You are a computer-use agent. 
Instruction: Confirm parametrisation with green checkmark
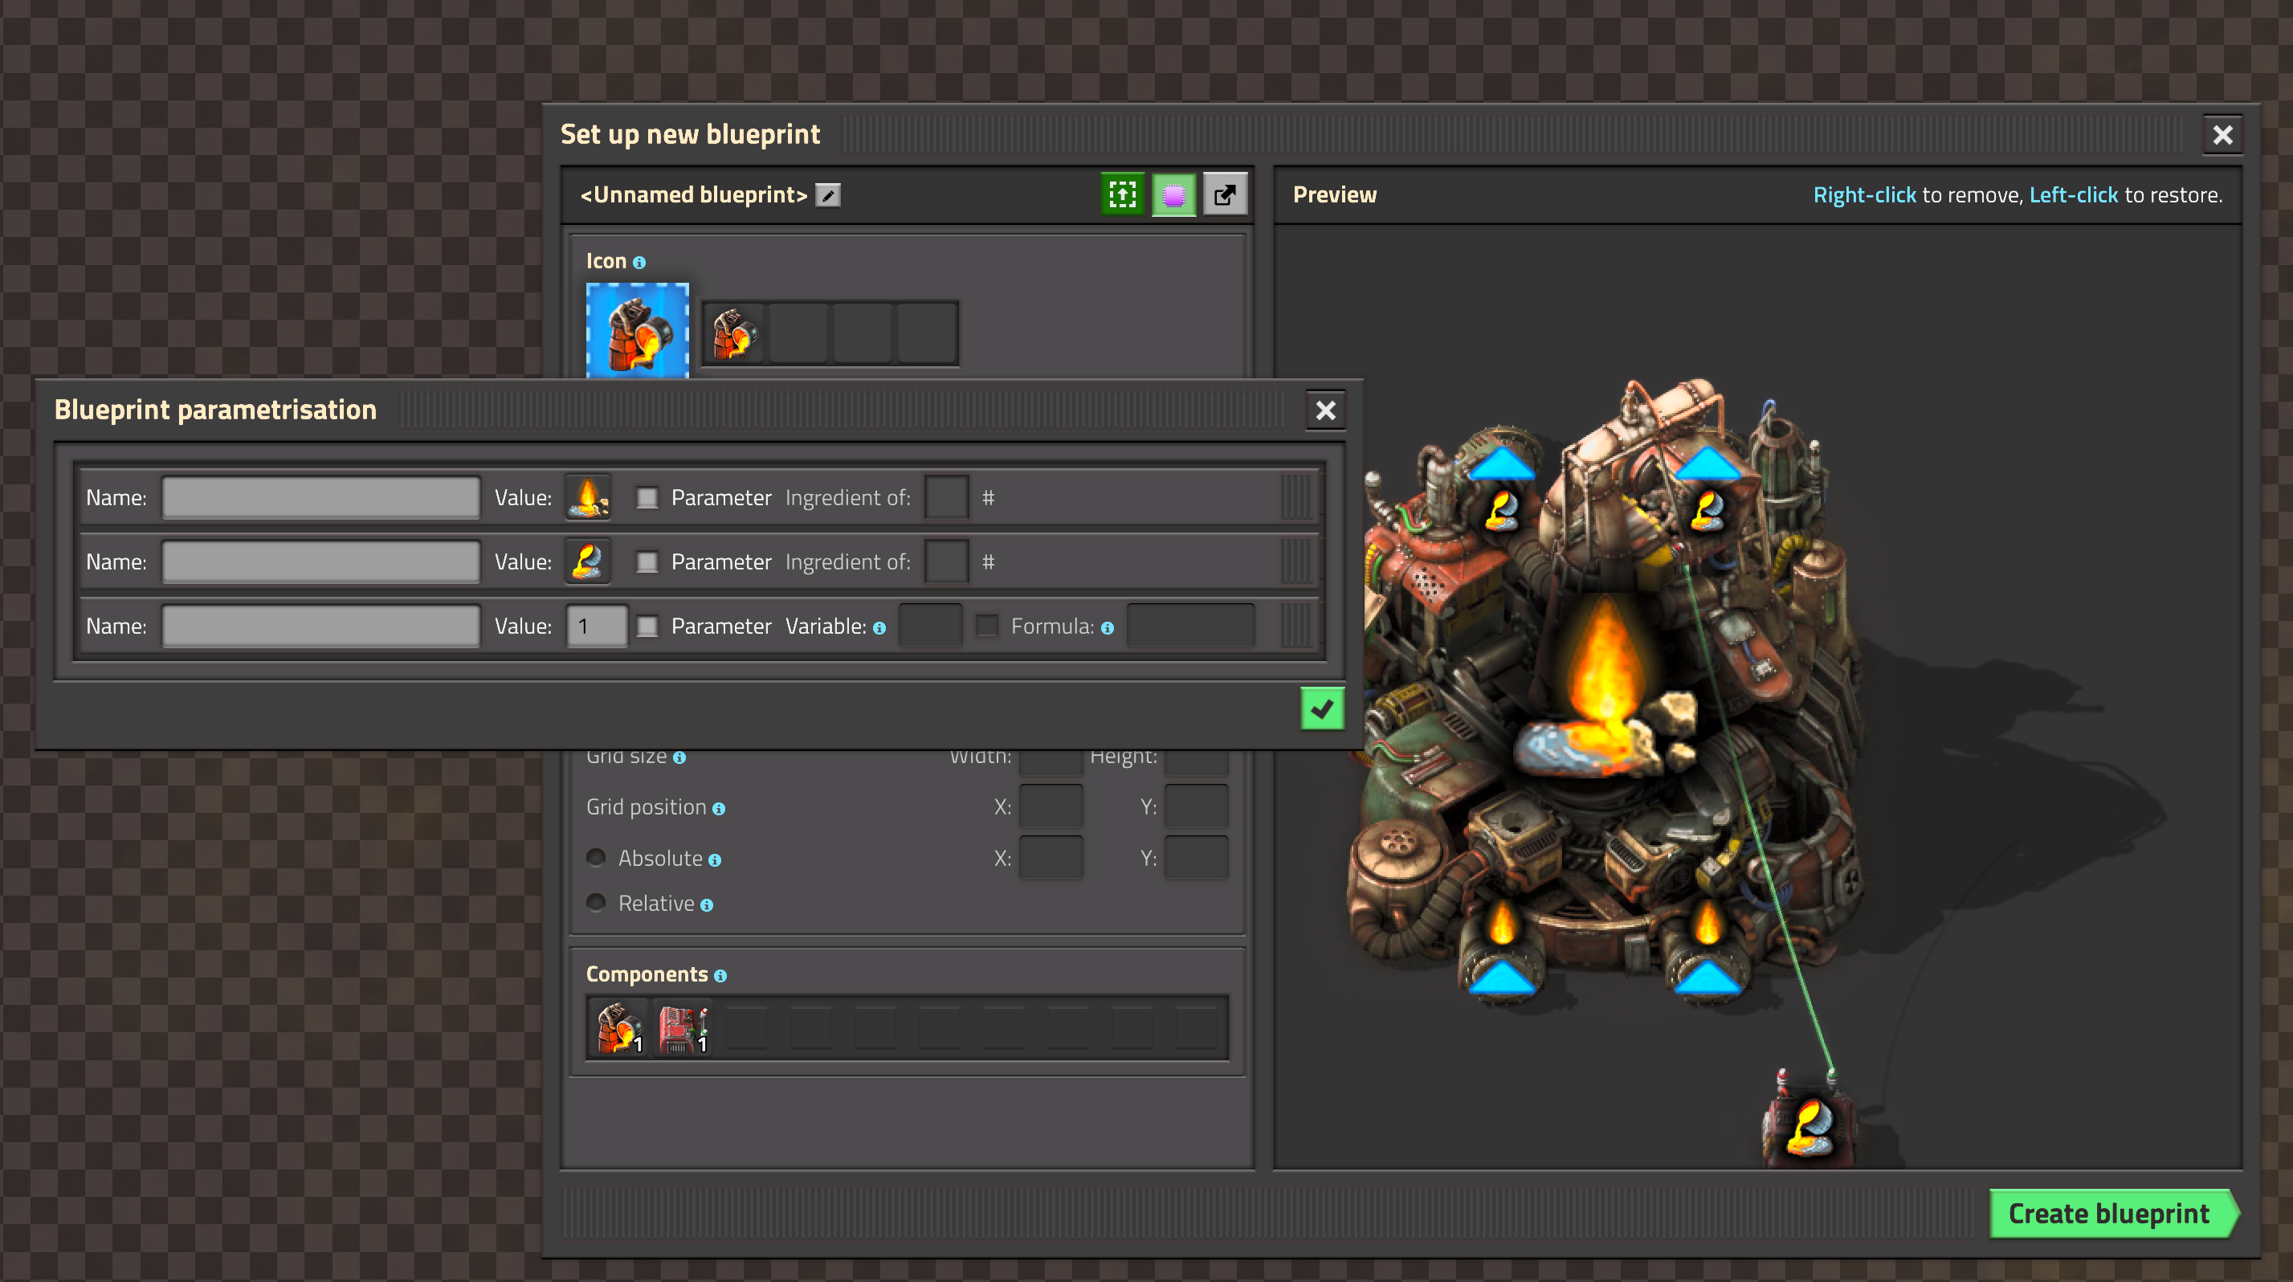(1322, 708)
